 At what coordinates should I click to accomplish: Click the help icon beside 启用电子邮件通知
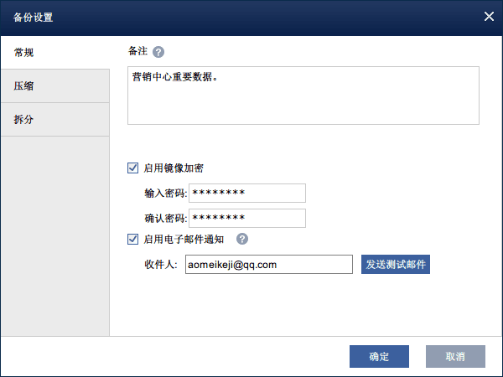pos(242,239)
